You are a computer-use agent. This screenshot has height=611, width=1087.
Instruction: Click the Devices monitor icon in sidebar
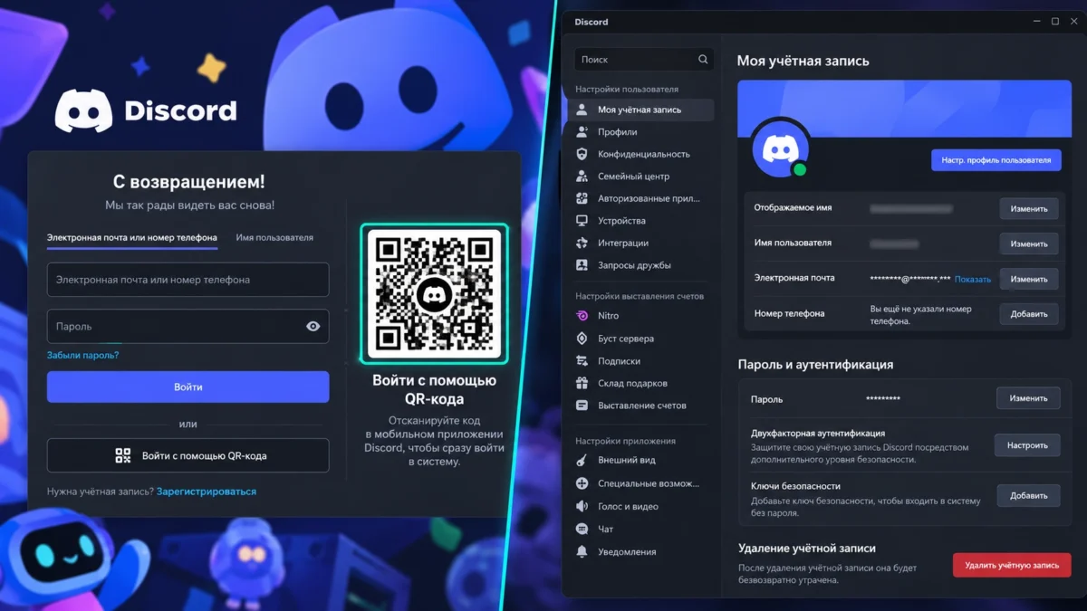[x=582, y=221]
